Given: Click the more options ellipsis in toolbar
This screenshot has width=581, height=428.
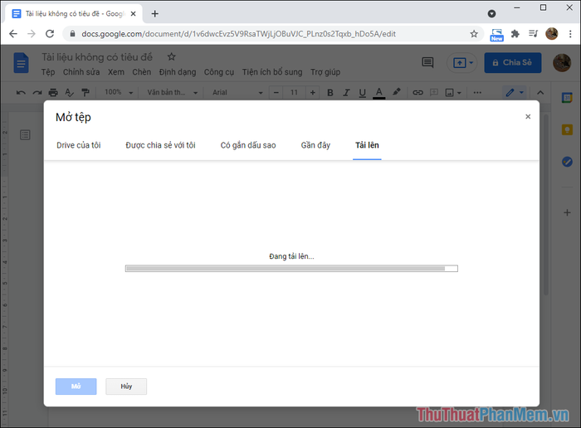Looking at the screenshot, I should 477,93.
